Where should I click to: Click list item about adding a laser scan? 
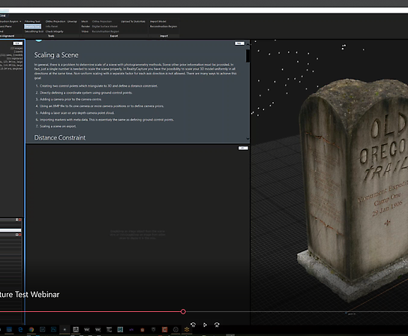76,112
